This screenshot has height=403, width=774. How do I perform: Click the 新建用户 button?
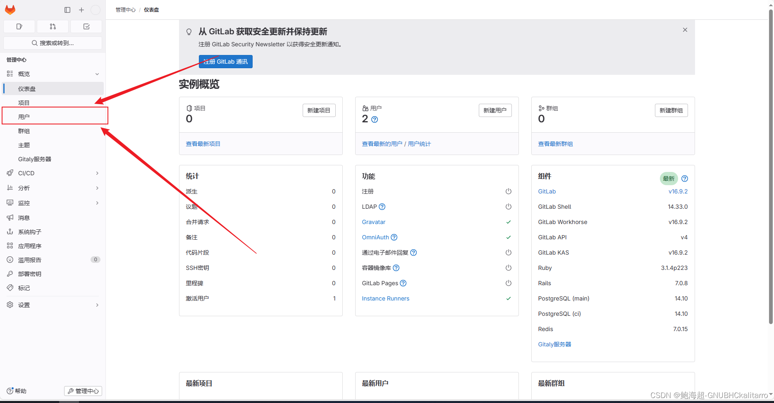click(495, 110)
